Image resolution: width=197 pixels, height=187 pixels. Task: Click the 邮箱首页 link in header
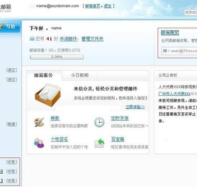[93, 6]
